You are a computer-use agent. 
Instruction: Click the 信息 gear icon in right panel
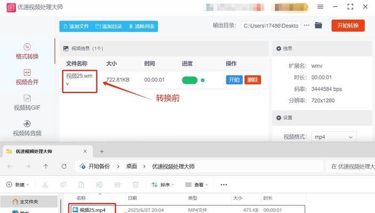(279, 48)
